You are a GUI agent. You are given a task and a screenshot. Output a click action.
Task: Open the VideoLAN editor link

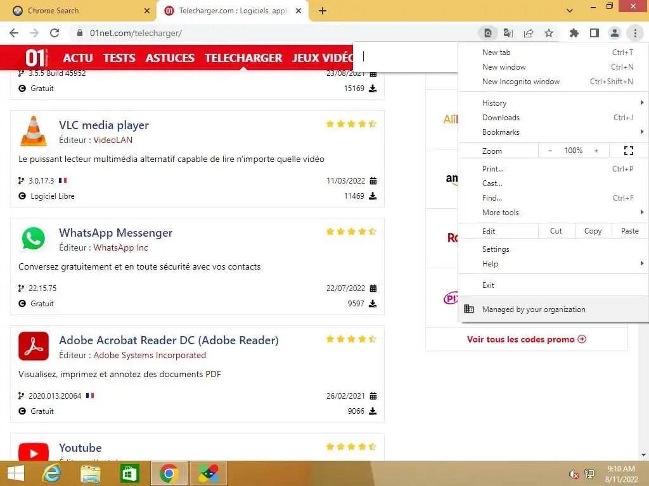[113, 140]
